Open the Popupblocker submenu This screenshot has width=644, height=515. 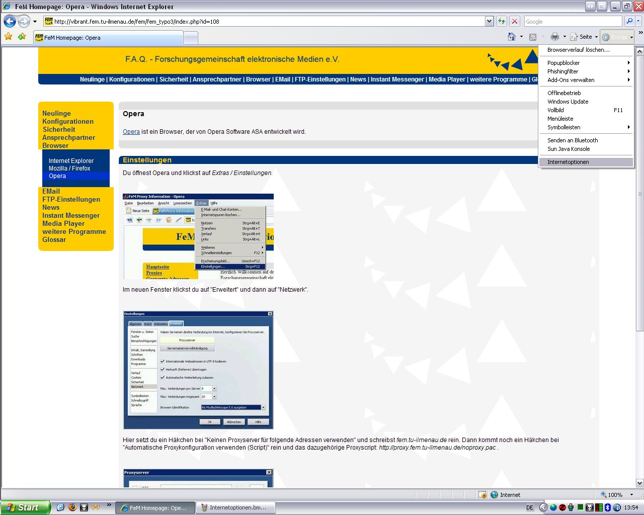click(x=586, y=63)
